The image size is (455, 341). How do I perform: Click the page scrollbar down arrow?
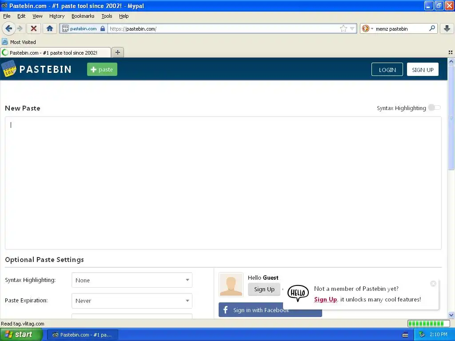click(x=451, y=315)
